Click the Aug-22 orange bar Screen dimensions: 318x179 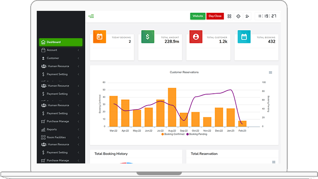click(172, 107)
